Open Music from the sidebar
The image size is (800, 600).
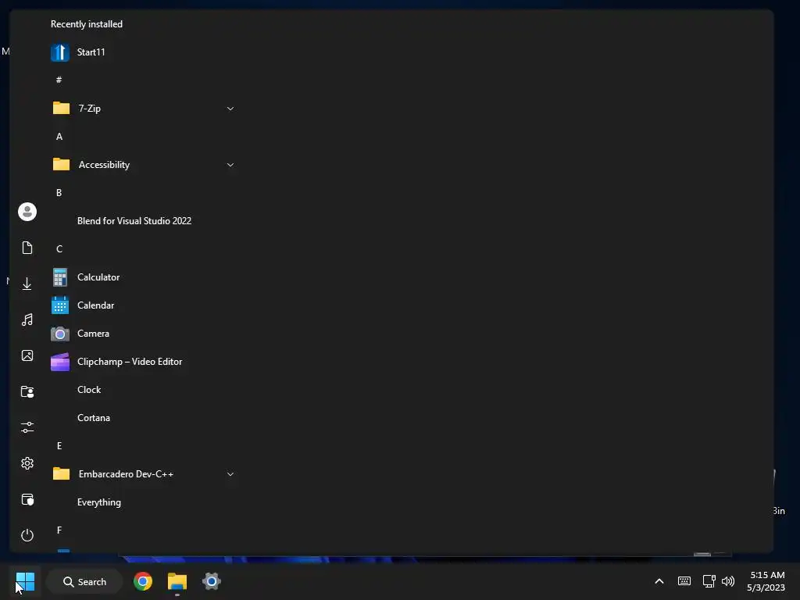tap(27, 320)
